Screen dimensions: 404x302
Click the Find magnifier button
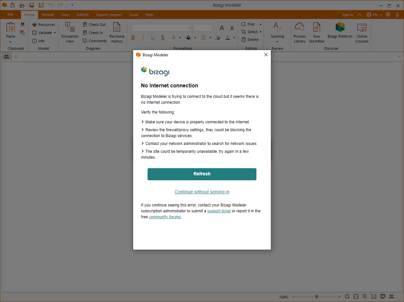(x=248, y=24)
